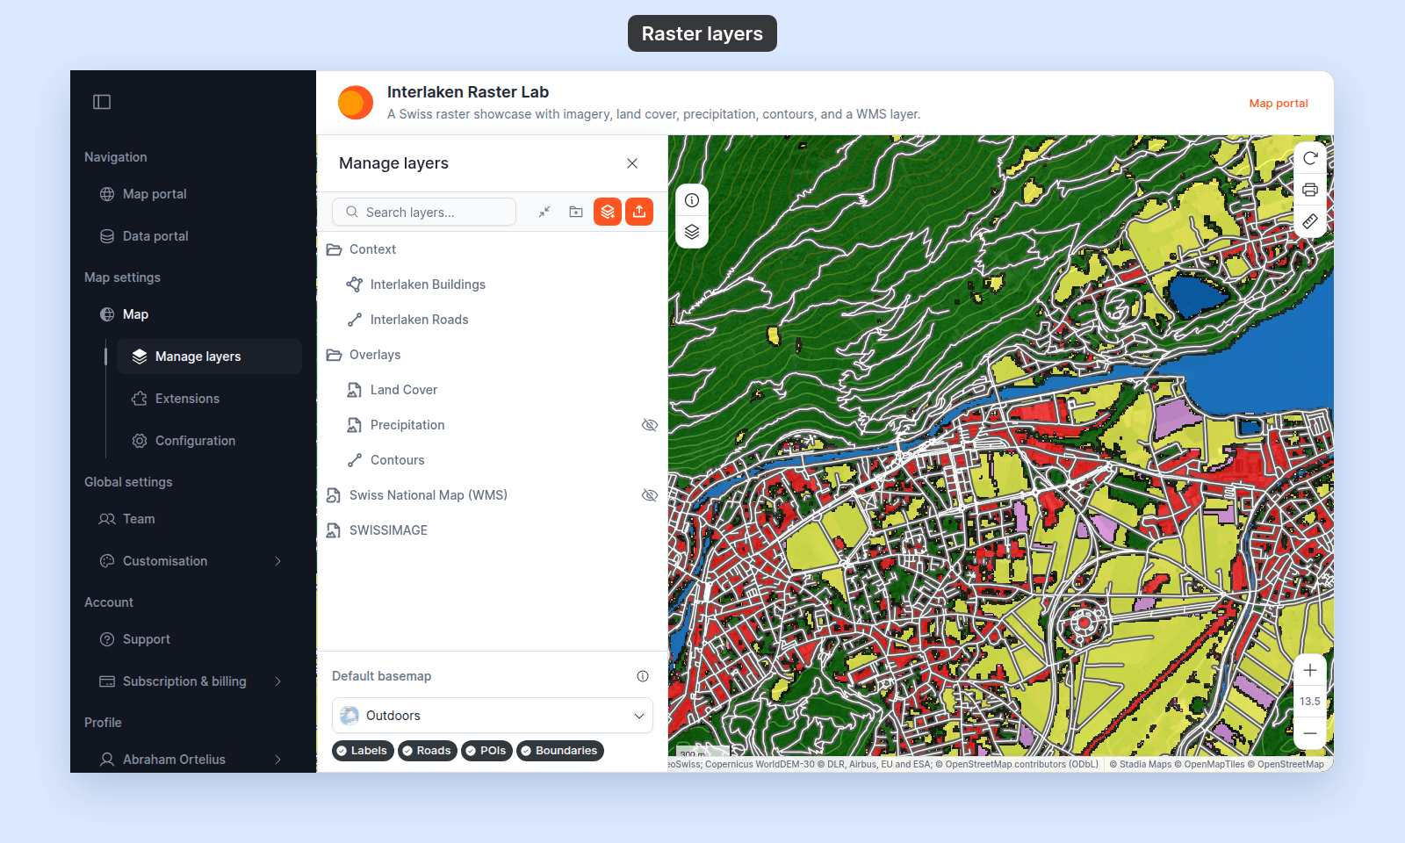Screen dimensions: 1405x843
Task: Toggle the POIs basemap option
Action: (486, 751)
